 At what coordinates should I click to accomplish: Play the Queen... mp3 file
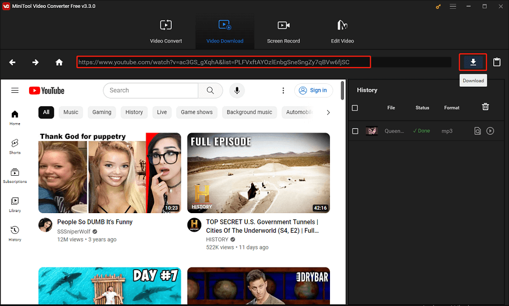[x=490, y=131]
